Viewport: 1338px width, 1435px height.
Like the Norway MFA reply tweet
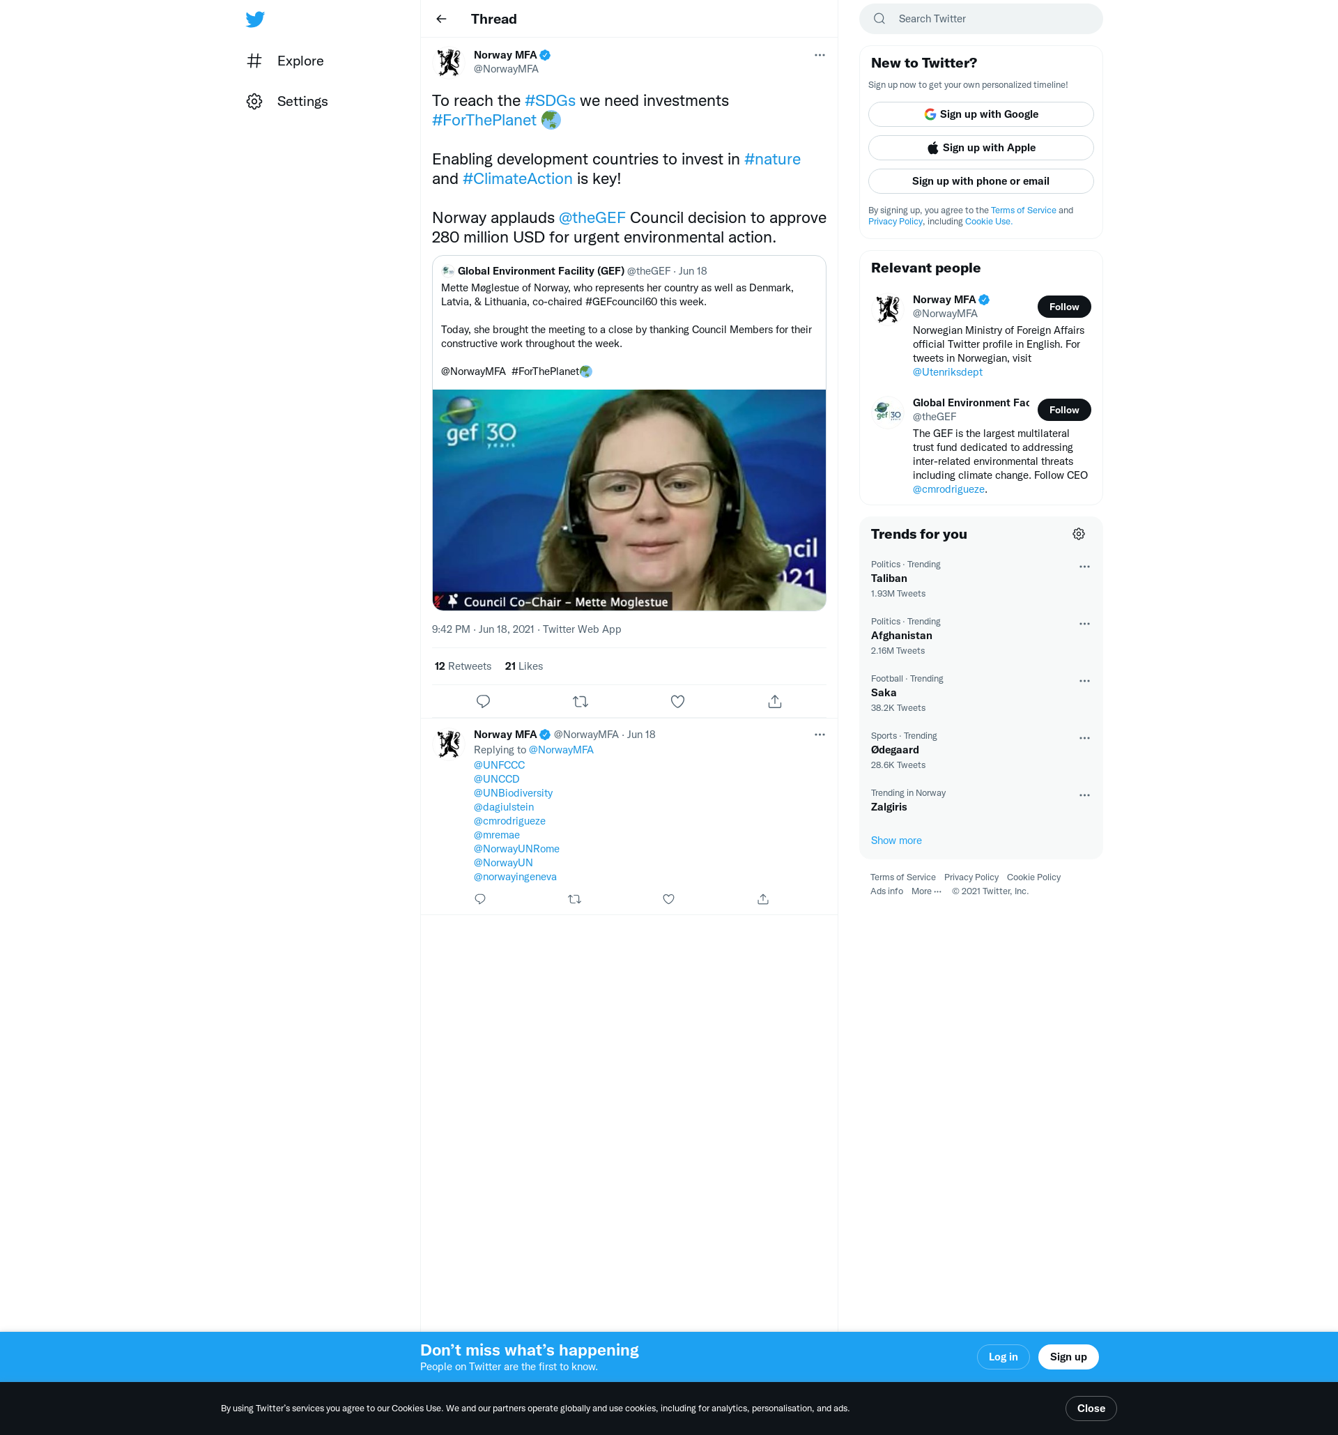pyautogui.click(x=668, y=899)
